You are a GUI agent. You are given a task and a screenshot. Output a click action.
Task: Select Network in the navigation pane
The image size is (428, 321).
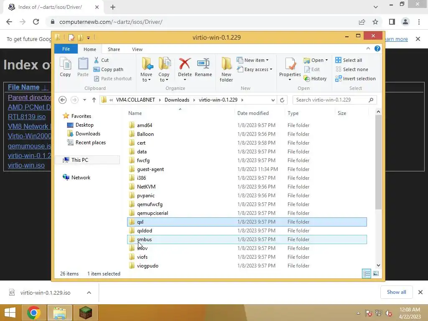point(81,177)
